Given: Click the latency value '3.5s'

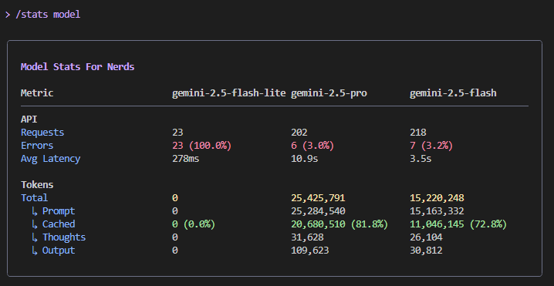Looking at the screenshot, I should [x=421, y=159].
